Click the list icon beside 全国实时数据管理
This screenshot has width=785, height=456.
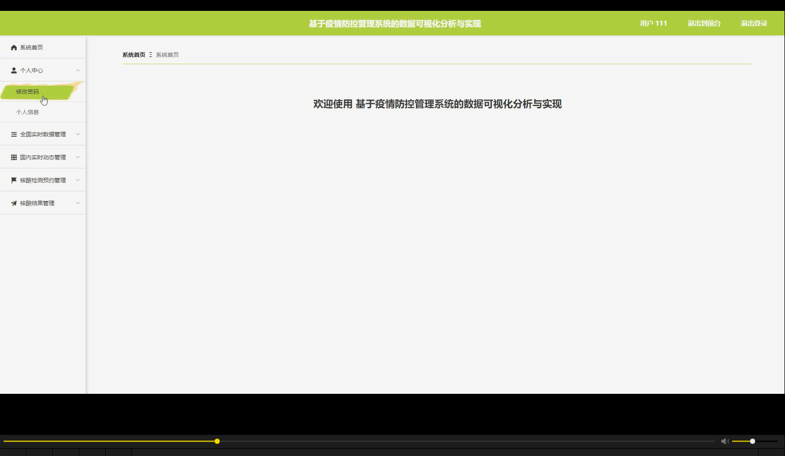pos(14,134)
